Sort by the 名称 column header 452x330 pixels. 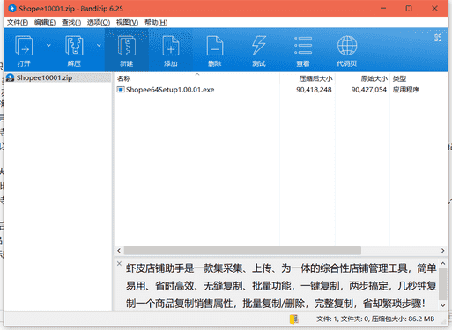click(x=123, y=78)
